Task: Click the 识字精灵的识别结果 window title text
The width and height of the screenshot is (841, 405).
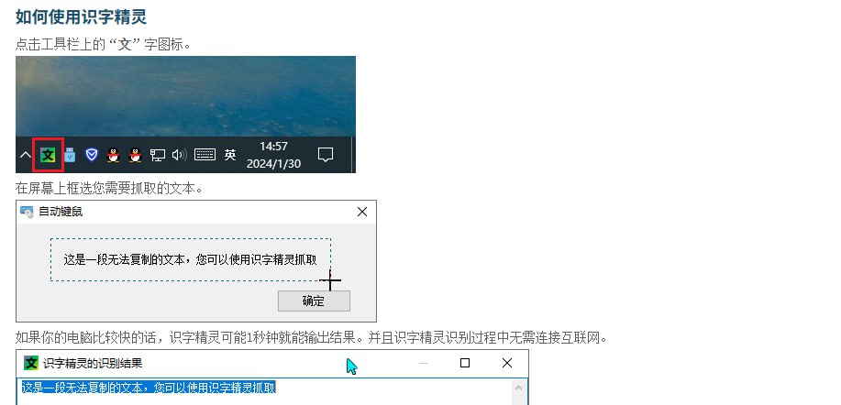Action: (93, 363)
